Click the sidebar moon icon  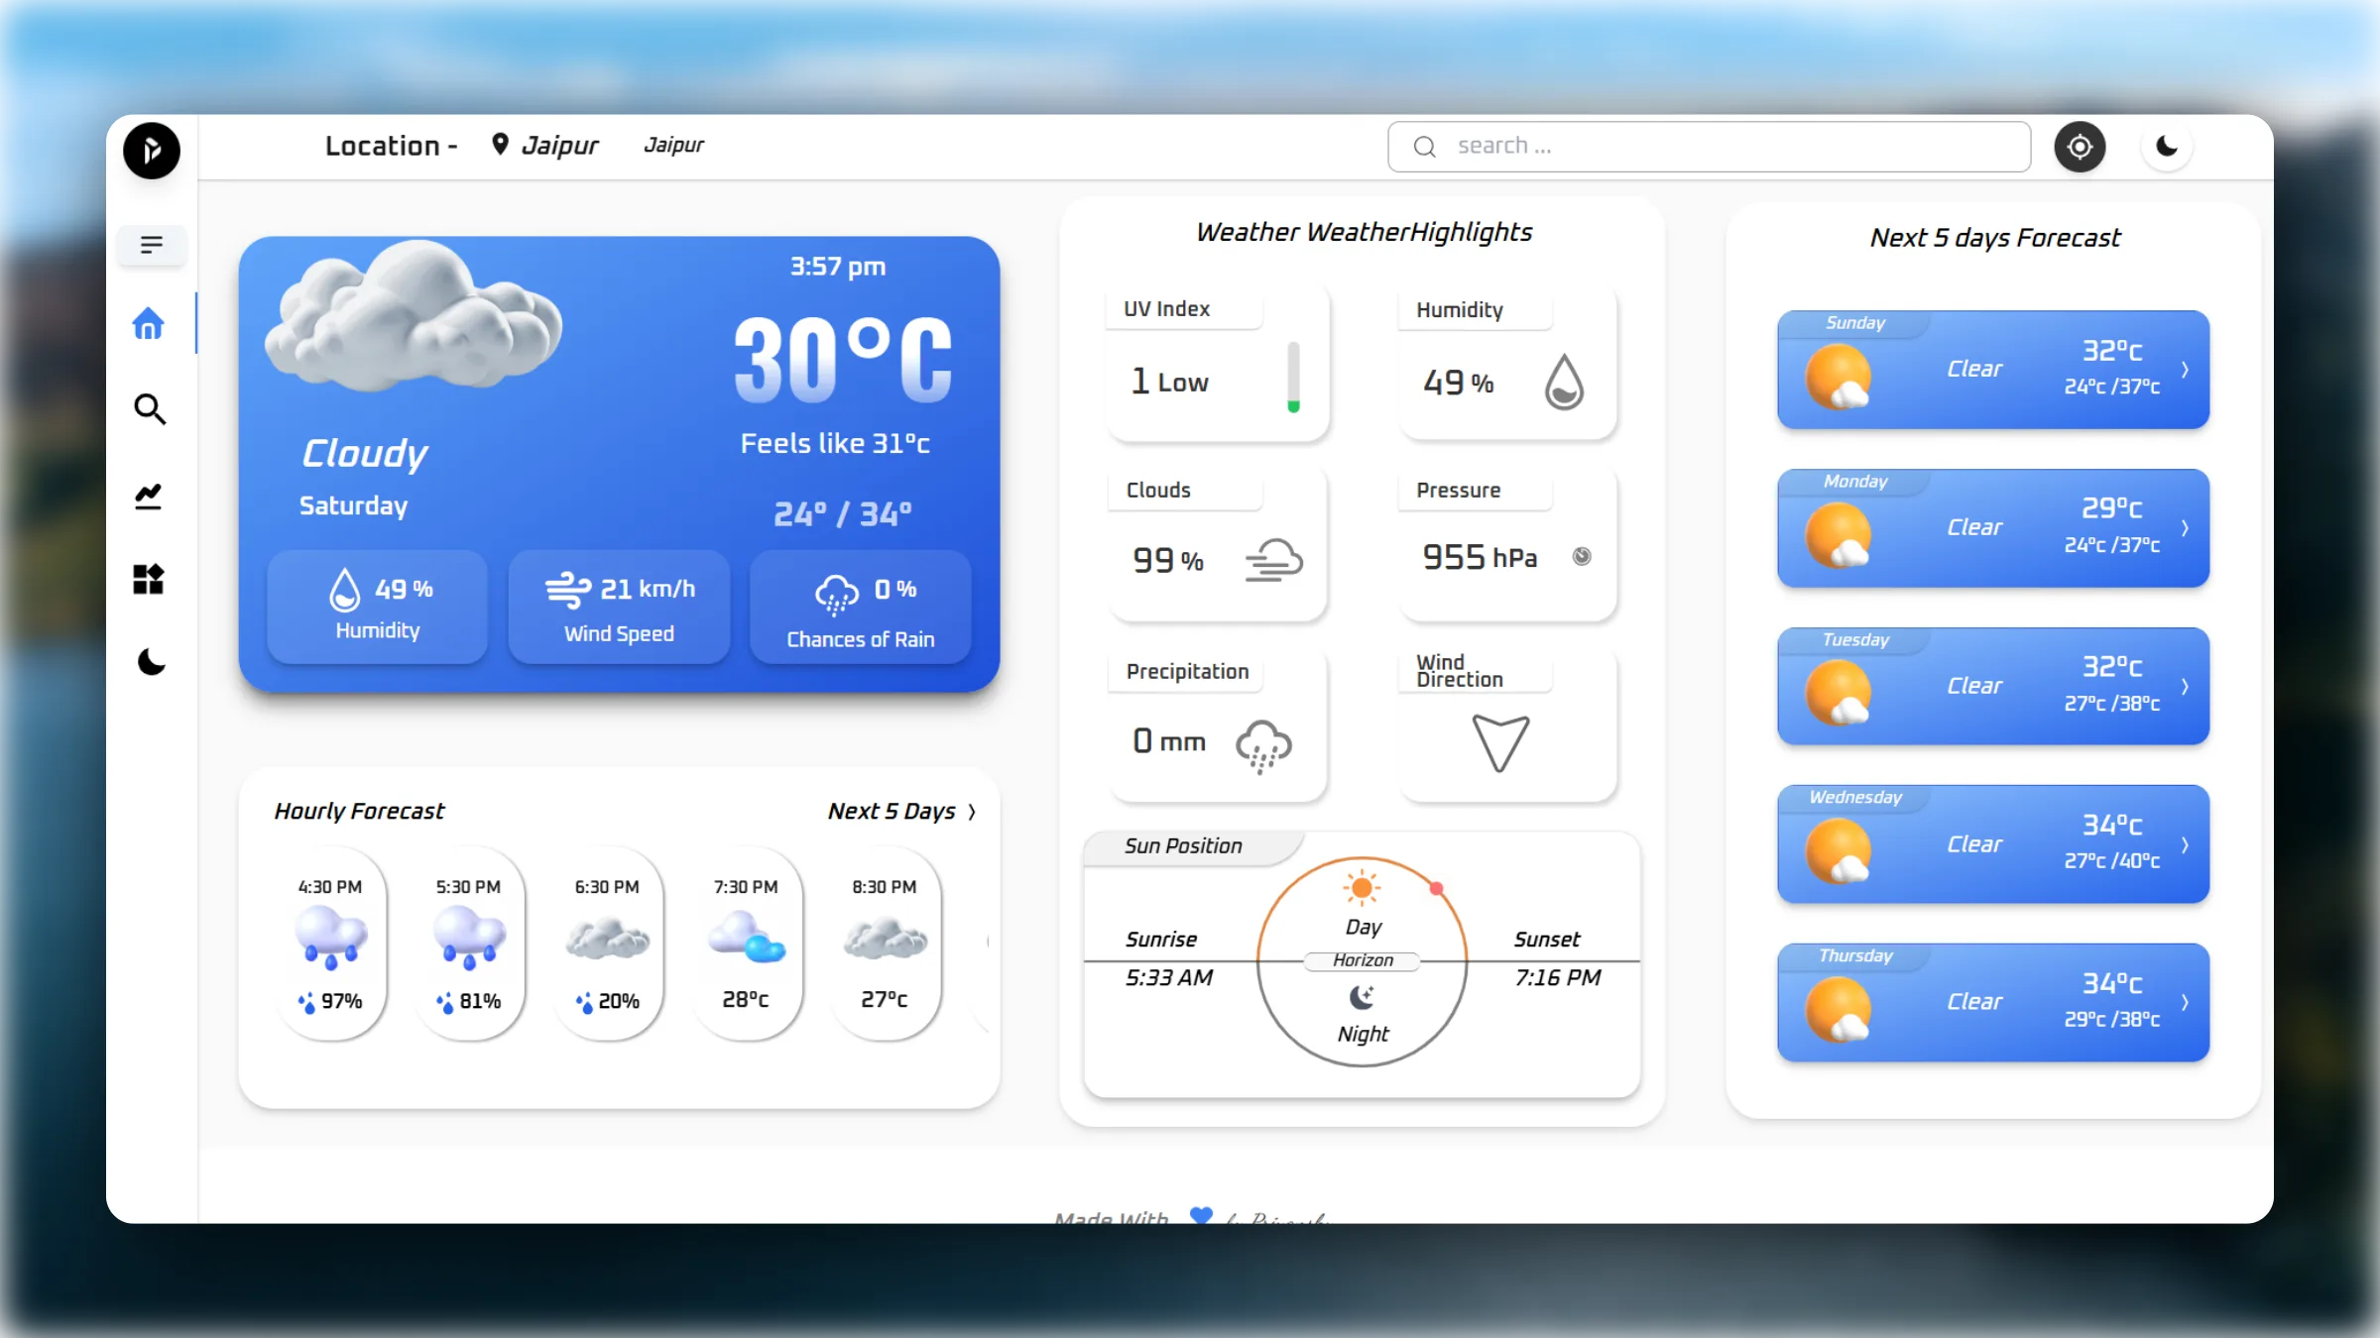151,661
